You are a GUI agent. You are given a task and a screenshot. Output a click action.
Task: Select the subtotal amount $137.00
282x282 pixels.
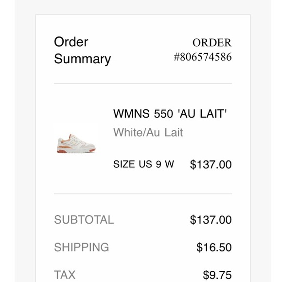211,220
